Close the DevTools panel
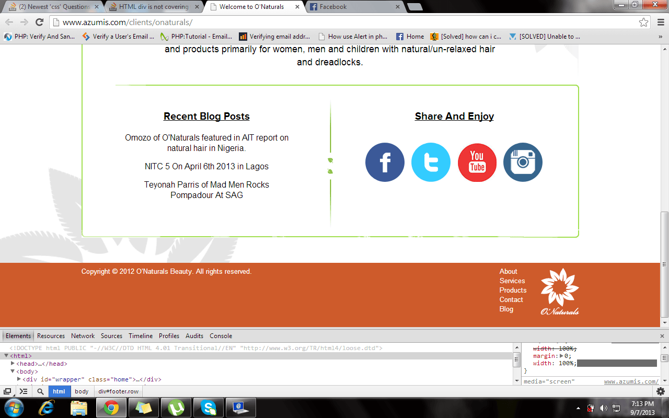 [662, 336]
